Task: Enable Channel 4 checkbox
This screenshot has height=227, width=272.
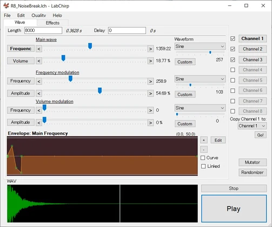Action: click(233, 70)
